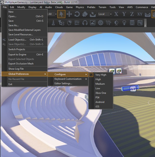Viewport: 155px width, 157px height.
Task: Click the Scale tool icon
Action: point(85,14)
